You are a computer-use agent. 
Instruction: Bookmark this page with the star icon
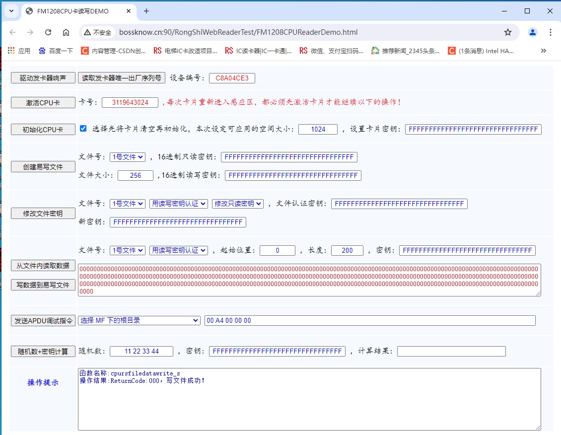(507, 32)
